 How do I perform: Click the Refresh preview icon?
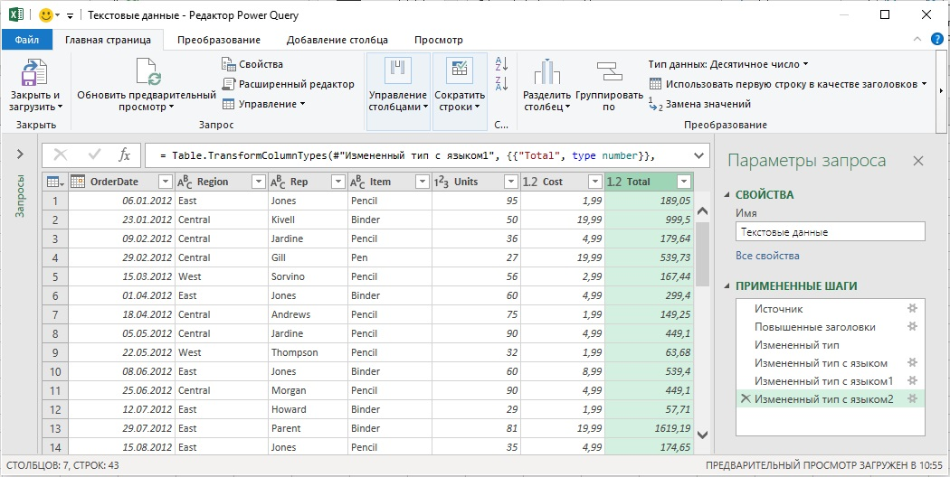[147, 72]
